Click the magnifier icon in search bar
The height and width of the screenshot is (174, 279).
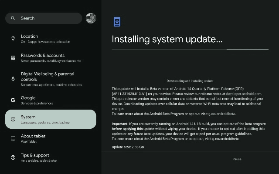[13, 18]
